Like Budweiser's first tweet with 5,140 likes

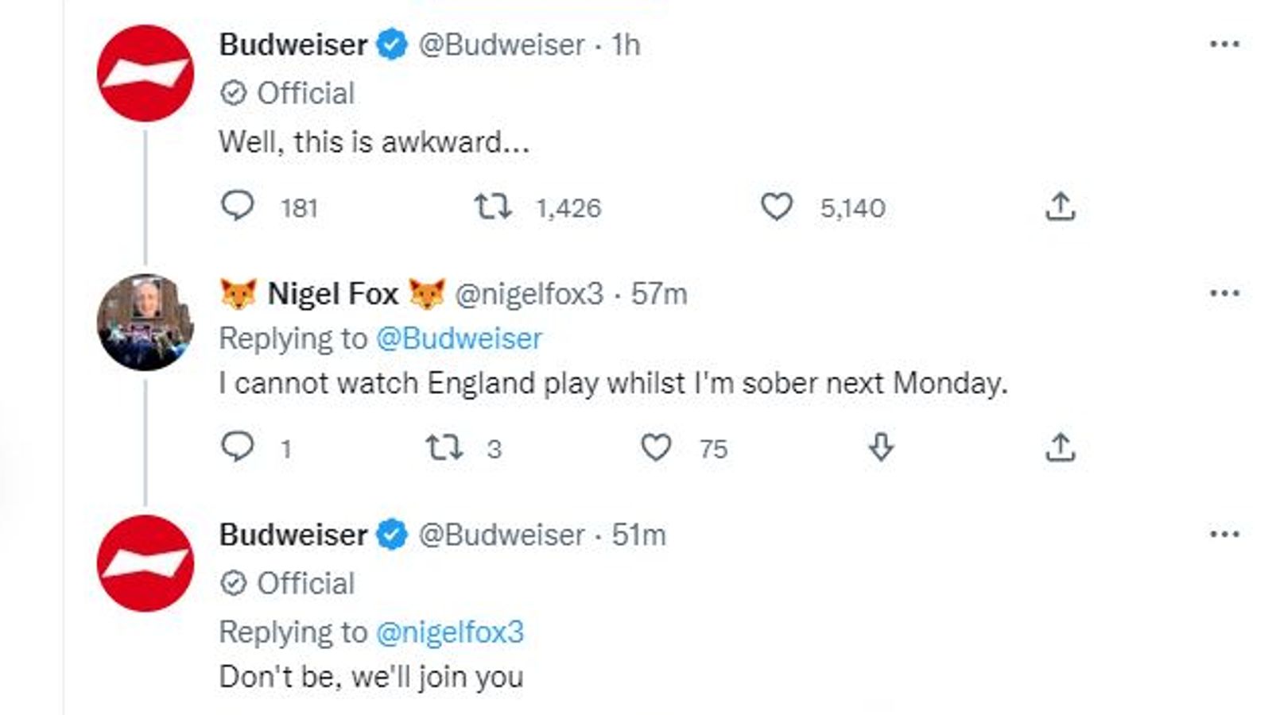pos(777,207)
